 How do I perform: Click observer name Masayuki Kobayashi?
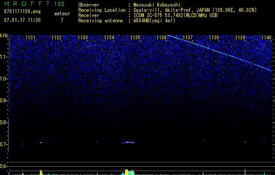coord(157,5)
